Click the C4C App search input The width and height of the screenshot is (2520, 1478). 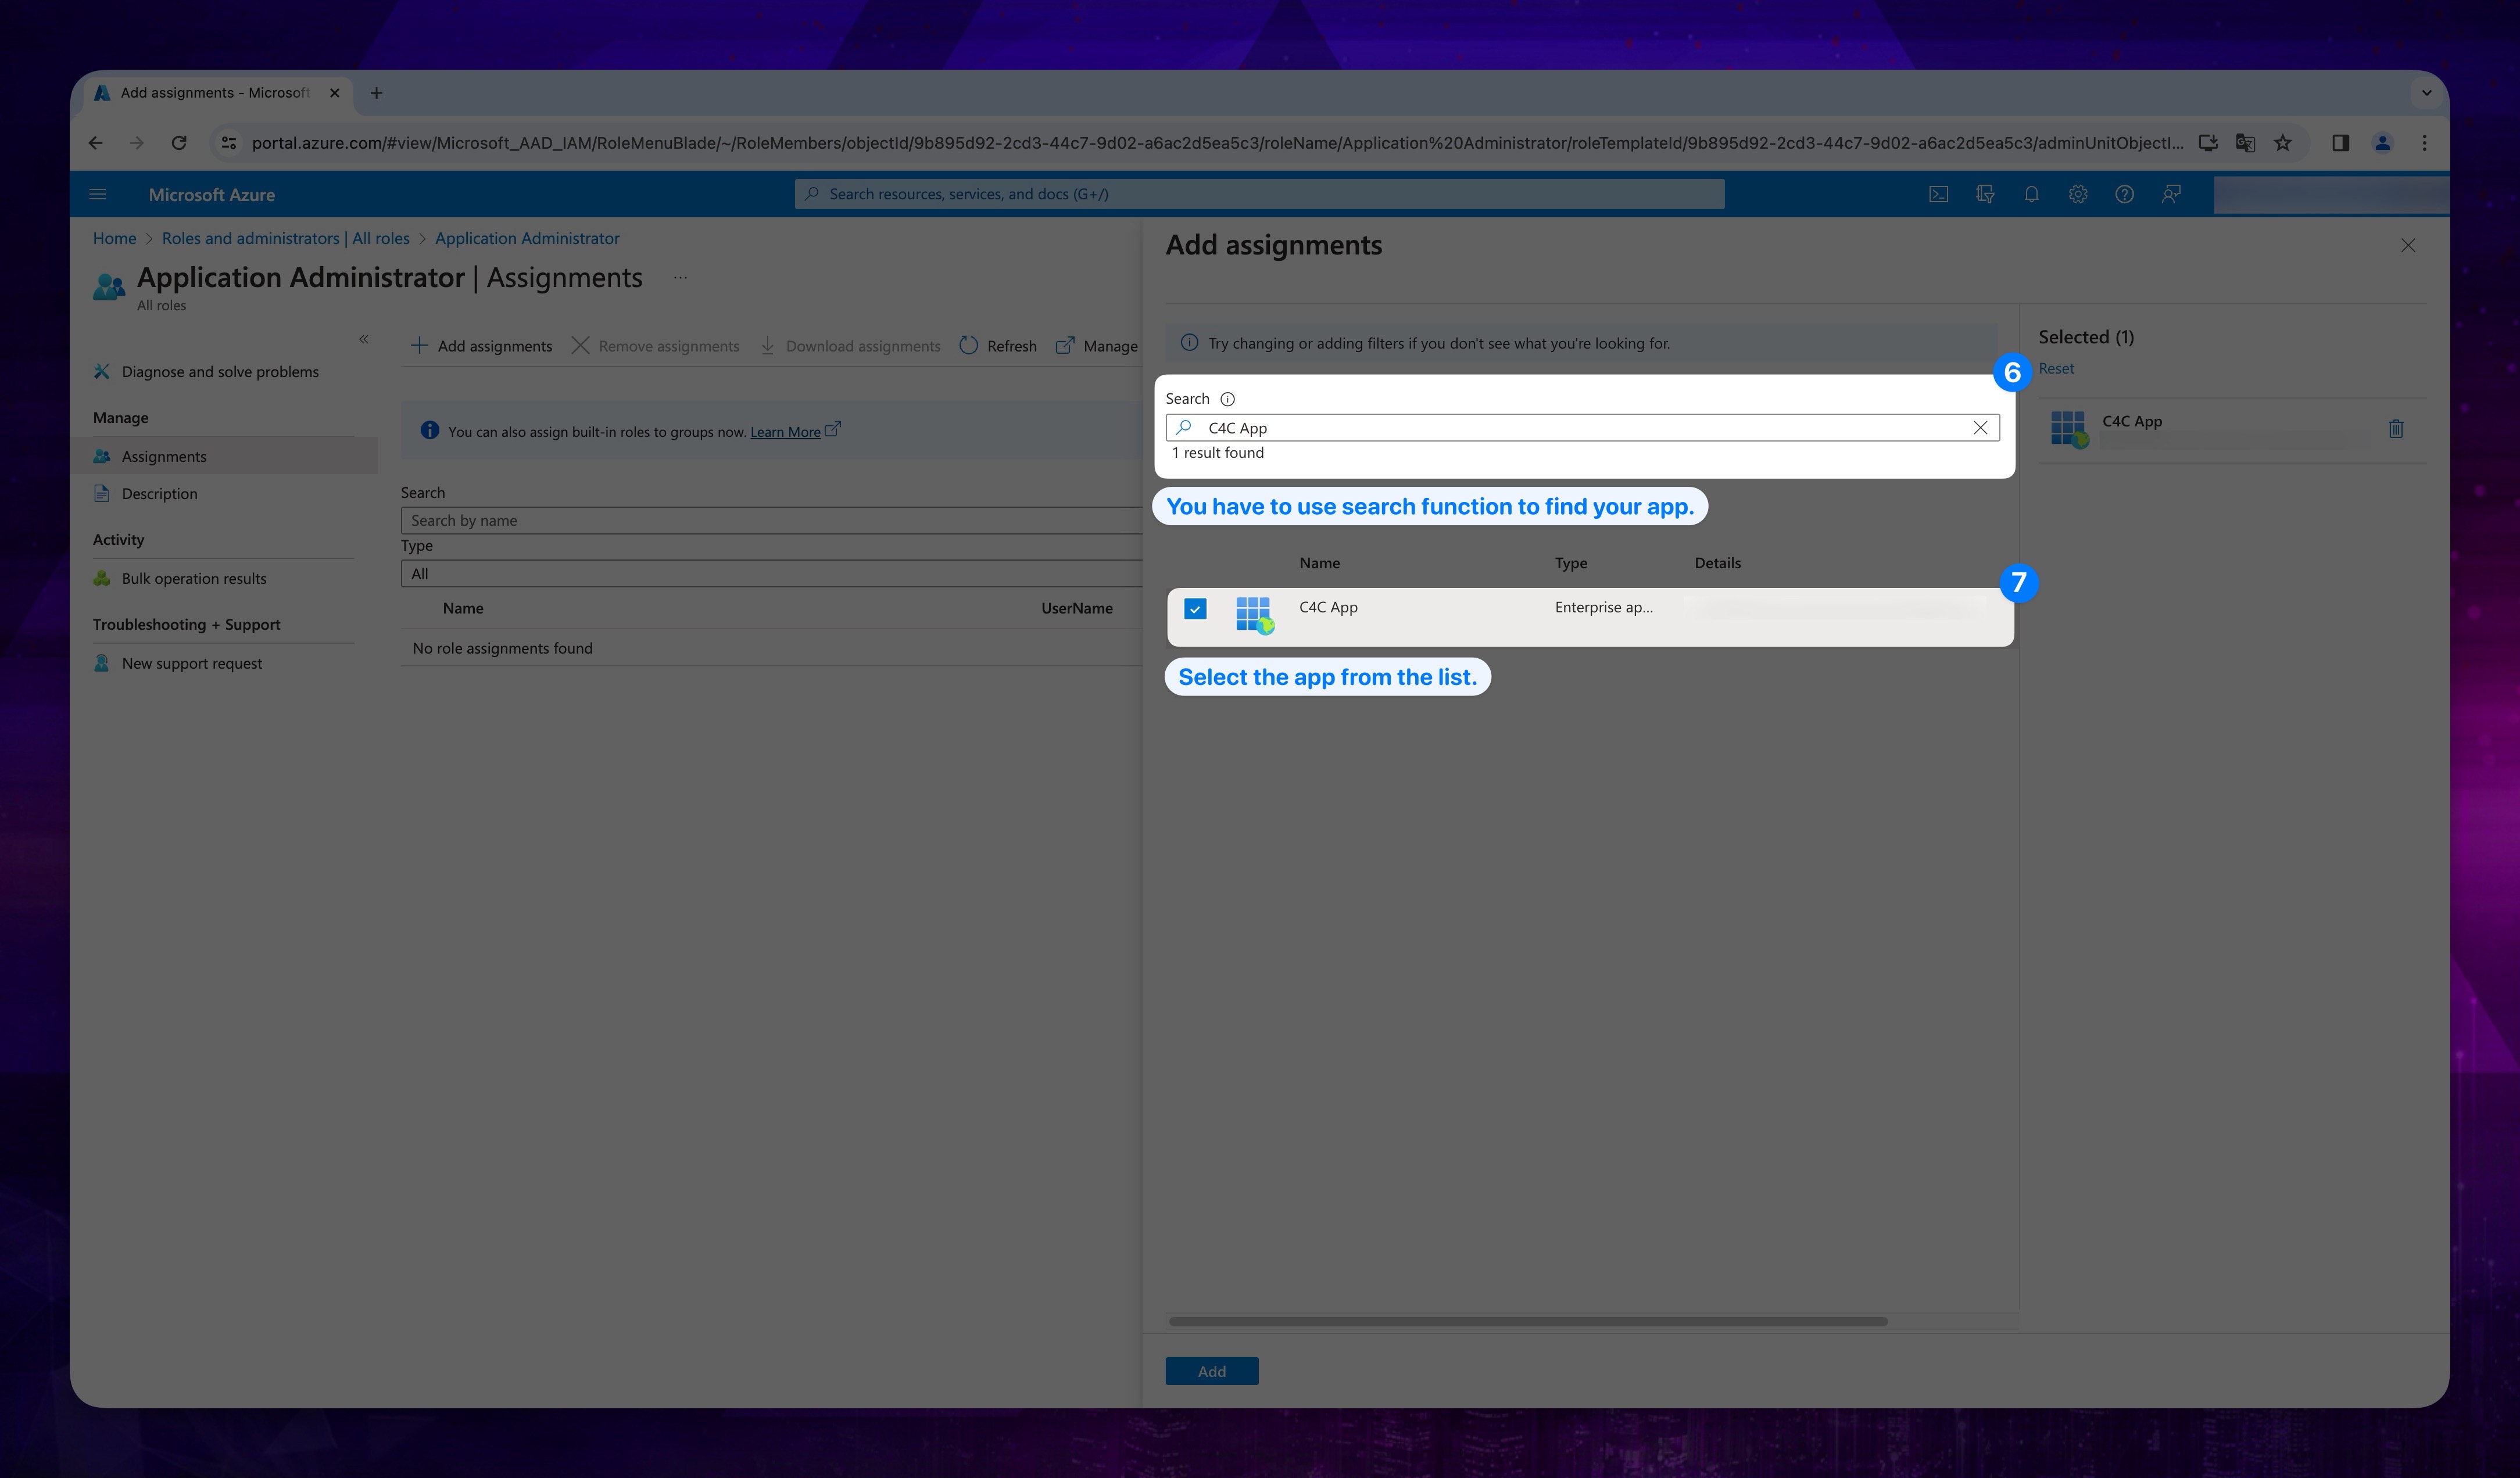(1582, 428)
